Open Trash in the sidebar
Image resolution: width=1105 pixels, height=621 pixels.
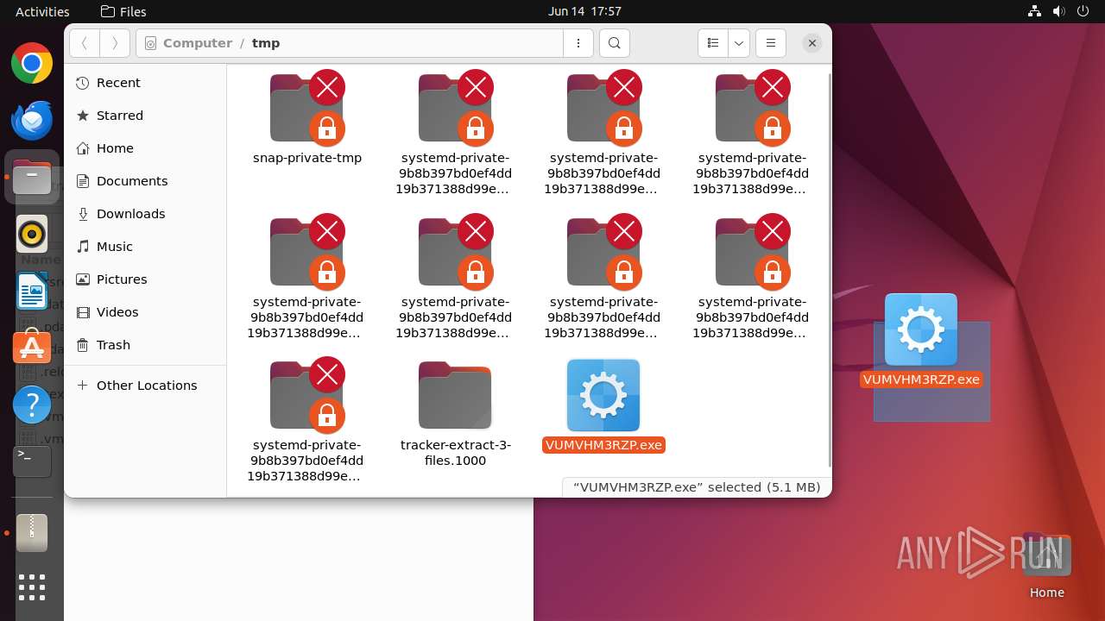point(145,345)
